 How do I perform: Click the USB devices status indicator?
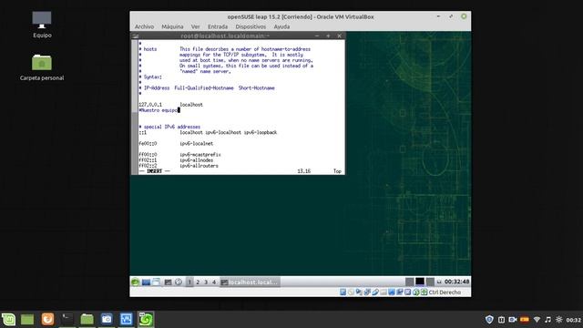tap(375, 292)
